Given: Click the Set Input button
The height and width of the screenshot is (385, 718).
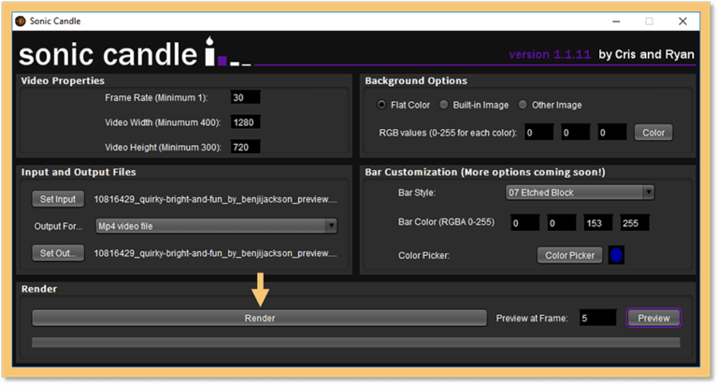Looking at the screenshot, I should (x=58, y=199).
